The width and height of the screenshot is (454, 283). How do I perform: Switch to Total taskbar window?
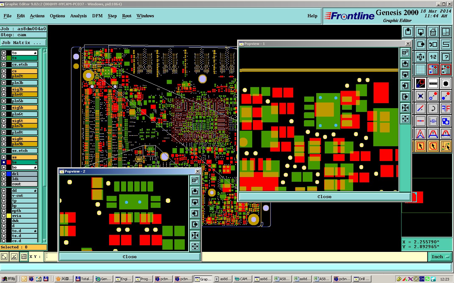(84, 279)
